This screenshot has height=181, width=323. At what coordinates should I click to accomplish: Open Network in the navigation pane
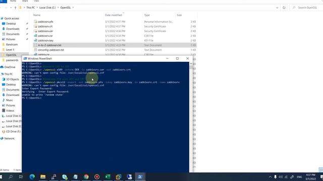pos(9,139)
